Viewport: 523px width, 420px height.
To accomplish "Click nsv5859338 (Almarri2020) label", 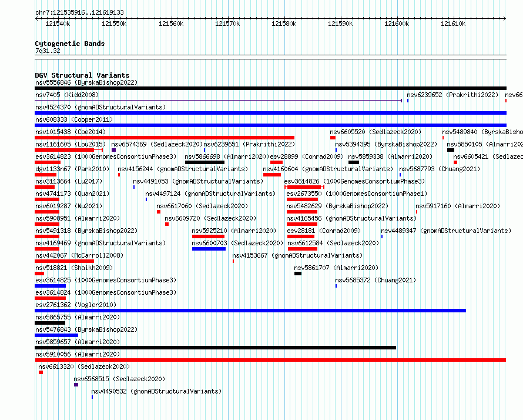I will (390, 156).
